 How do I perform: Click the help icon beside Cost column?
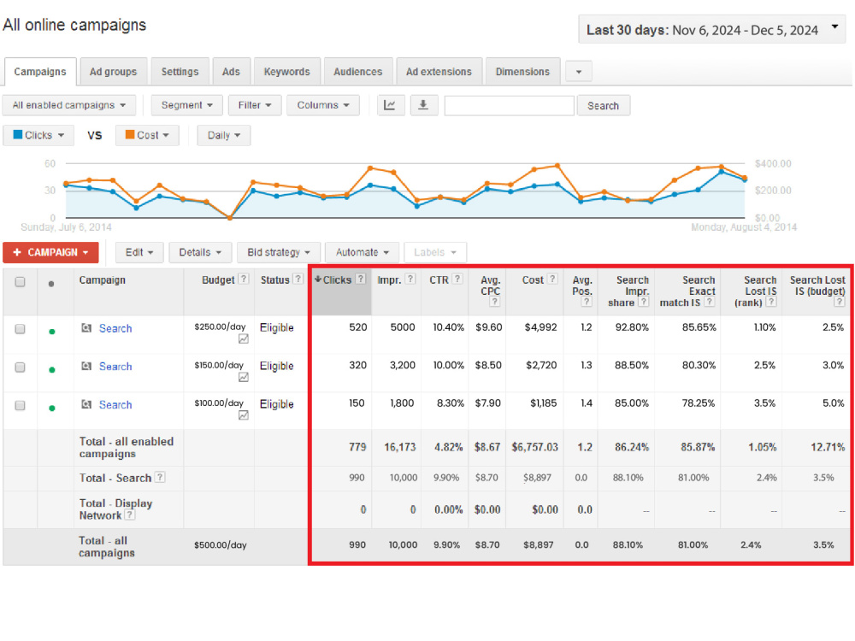tap(552, 279)
